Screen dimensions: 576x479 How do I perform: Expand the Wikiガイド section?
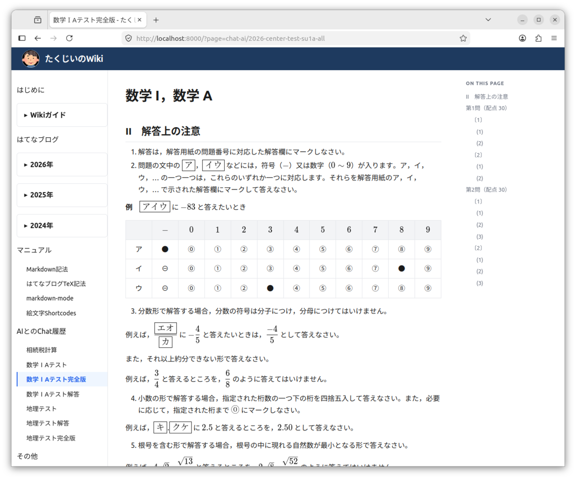click(62, 115)
